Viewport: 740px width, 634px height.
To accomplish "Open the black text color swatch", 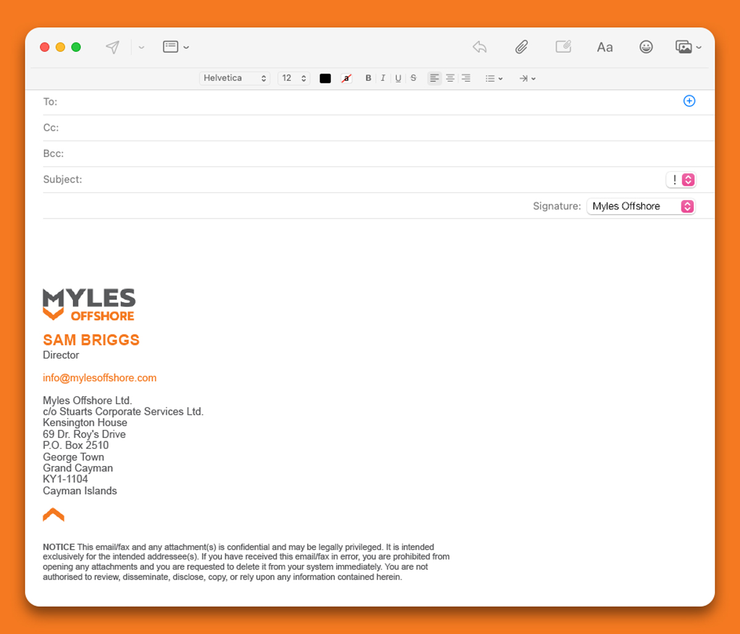I will click(325, 78).
